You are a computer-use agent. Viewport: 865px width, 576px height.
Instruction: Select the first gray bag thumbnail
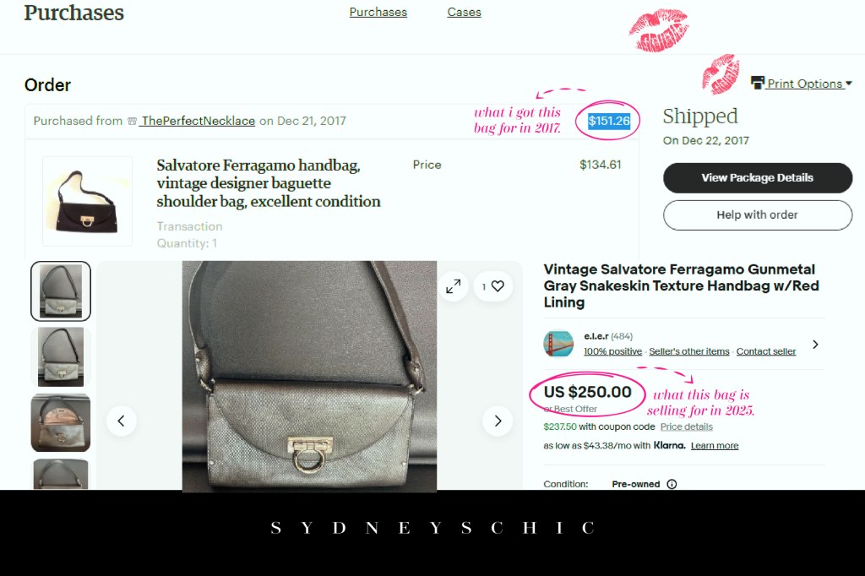click(61, 291)
